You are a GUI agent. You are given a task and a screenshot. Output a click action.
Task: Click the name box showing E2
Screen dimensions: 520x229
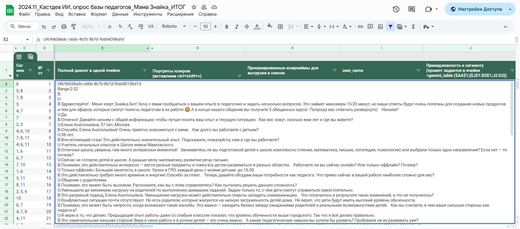click(16, 39)
